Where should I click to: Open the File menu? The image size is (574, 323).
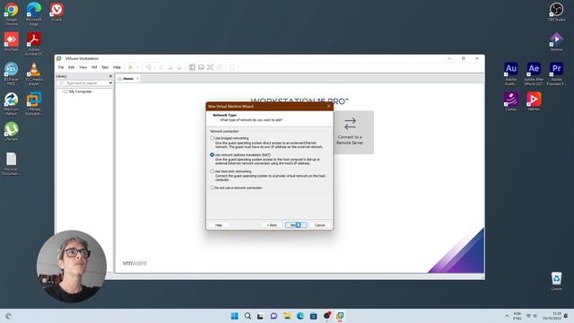tap(61, 67)
